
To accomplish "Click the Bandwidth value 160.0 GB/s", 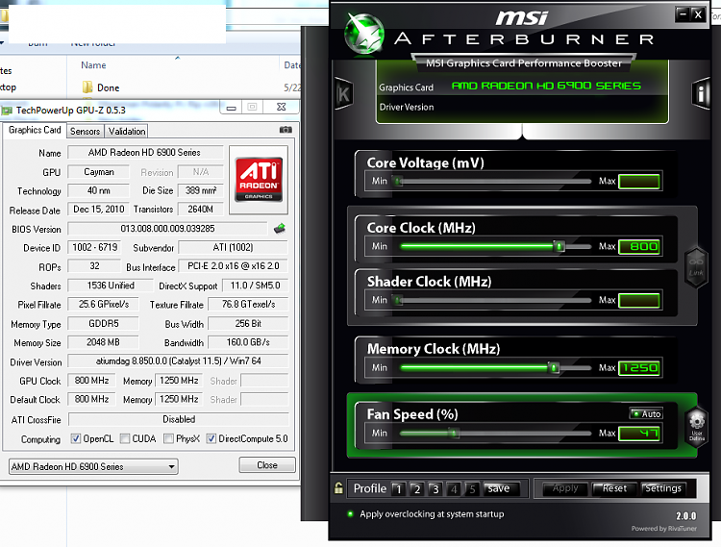I will [x=248, y=342].
